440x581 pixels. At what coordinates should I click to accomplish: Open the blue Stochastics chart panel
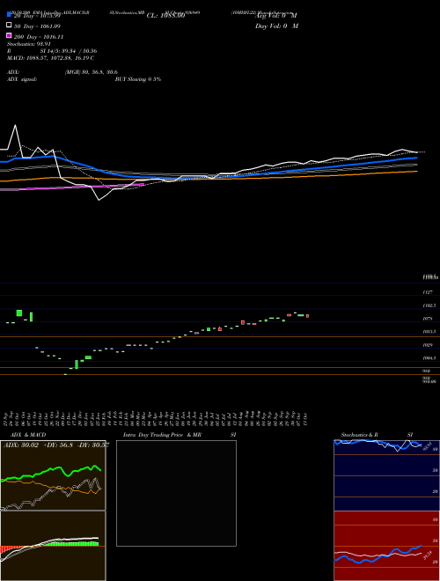pyautogui.click(x=386, y=475)
